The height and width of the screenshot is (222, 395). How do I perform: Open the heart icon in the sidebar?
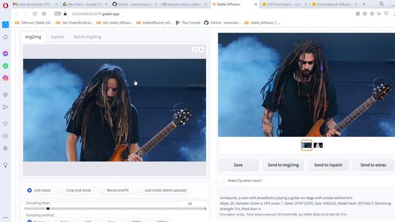click(x=6, y=124)
